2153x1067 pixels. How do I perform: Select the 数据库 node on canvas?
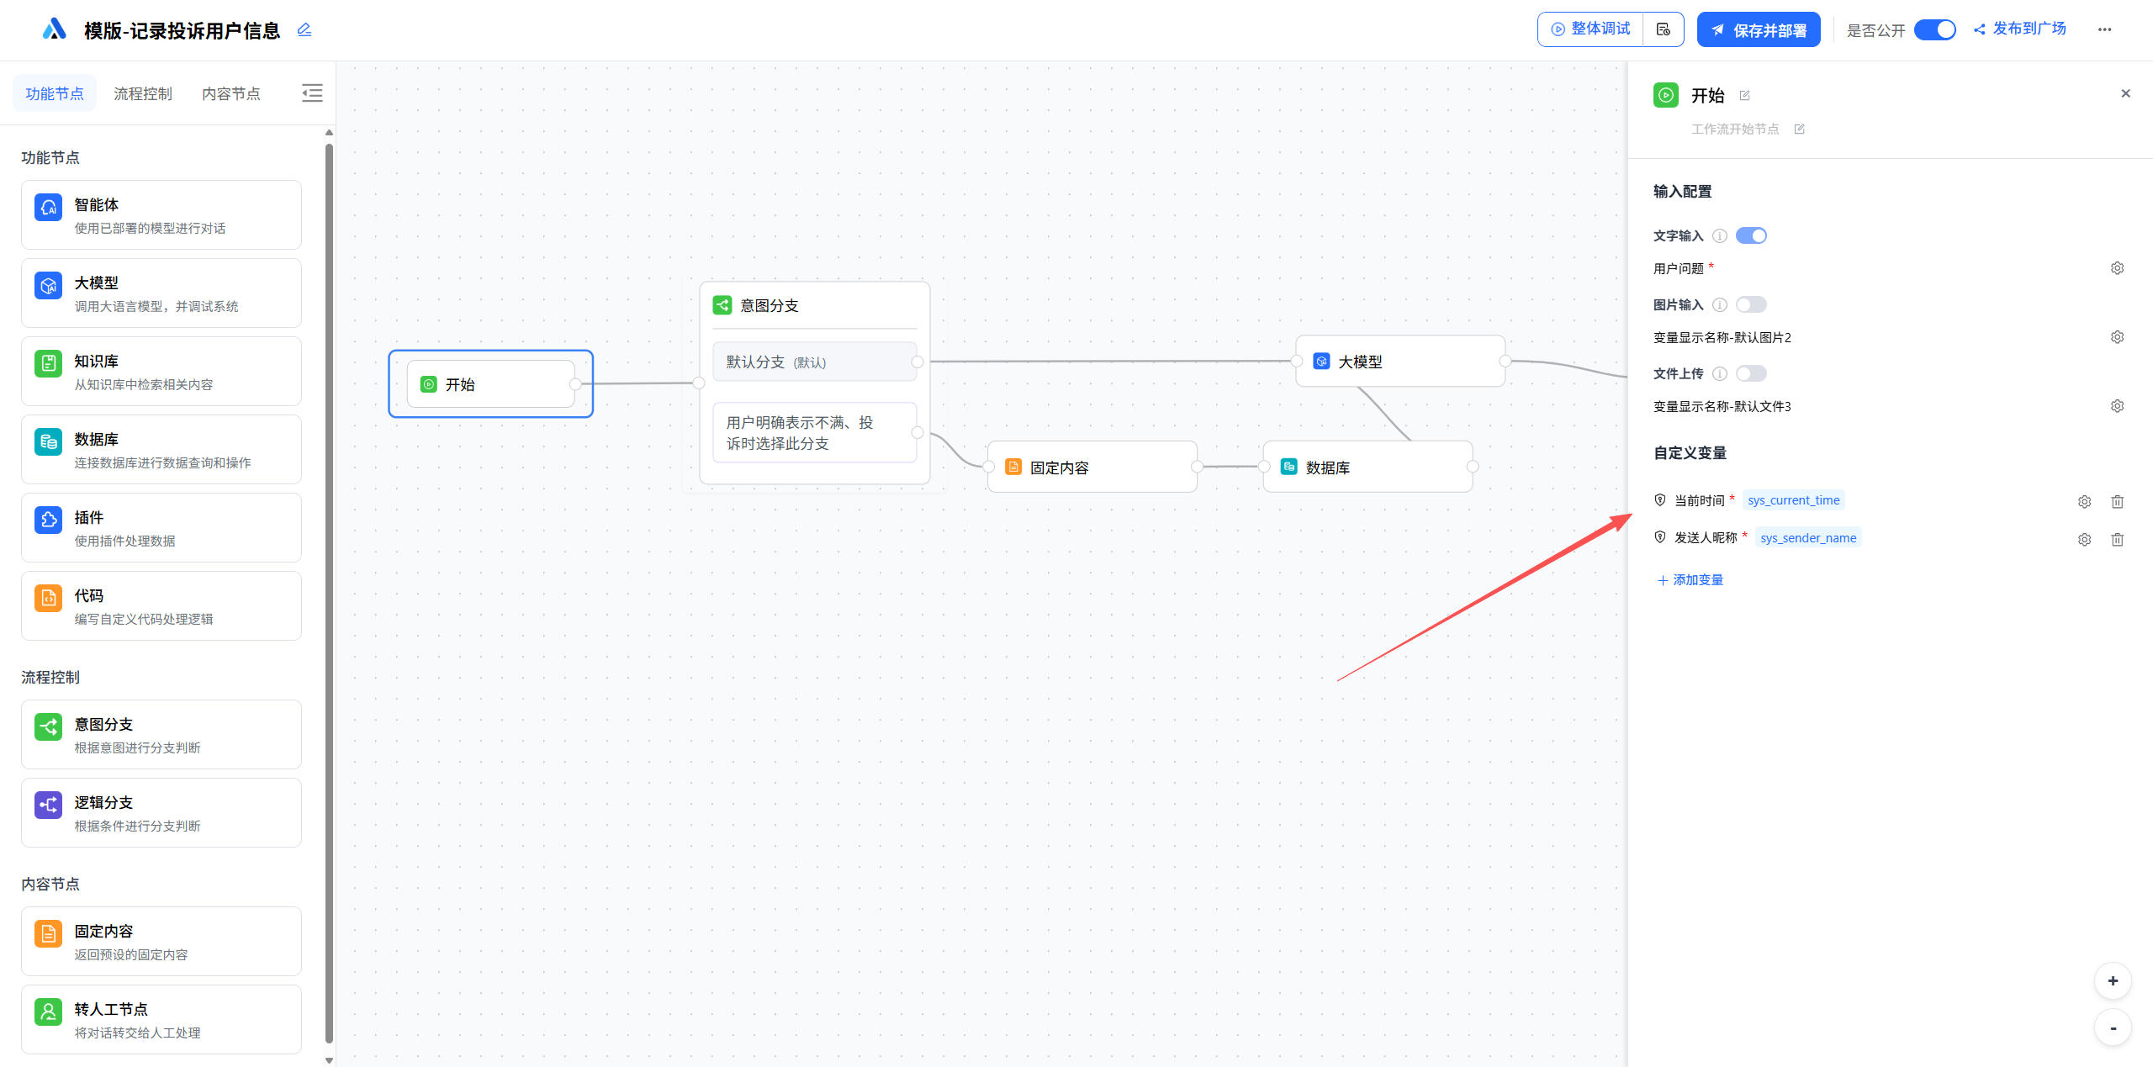(1367, 467)
